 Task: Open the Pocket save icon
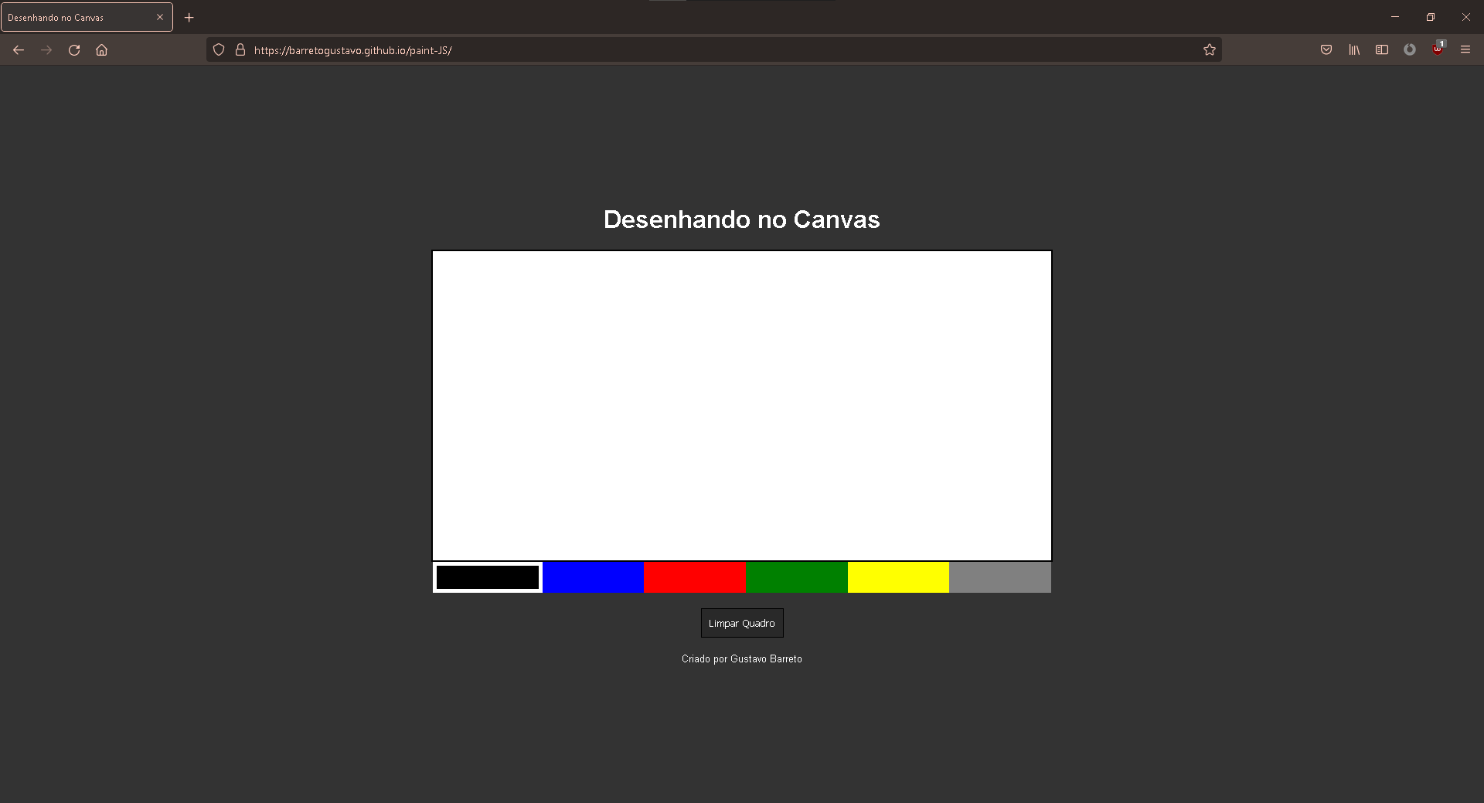point(1327,49)
